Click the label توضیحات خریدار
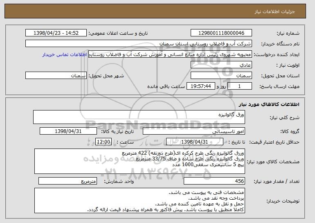315x223 pixels. pos(283,201)
